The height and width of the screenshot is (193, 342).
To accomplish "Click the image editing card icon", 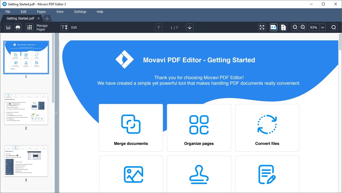I will coord(134,175).
